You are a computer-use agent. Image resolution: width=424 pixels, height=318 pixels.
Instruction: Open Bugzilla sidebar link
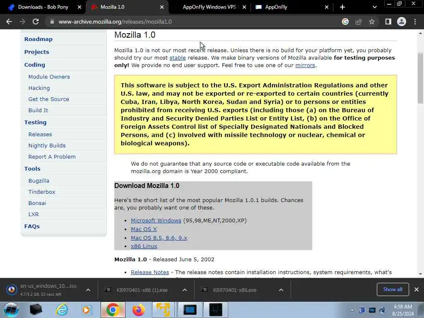point(39,181)
